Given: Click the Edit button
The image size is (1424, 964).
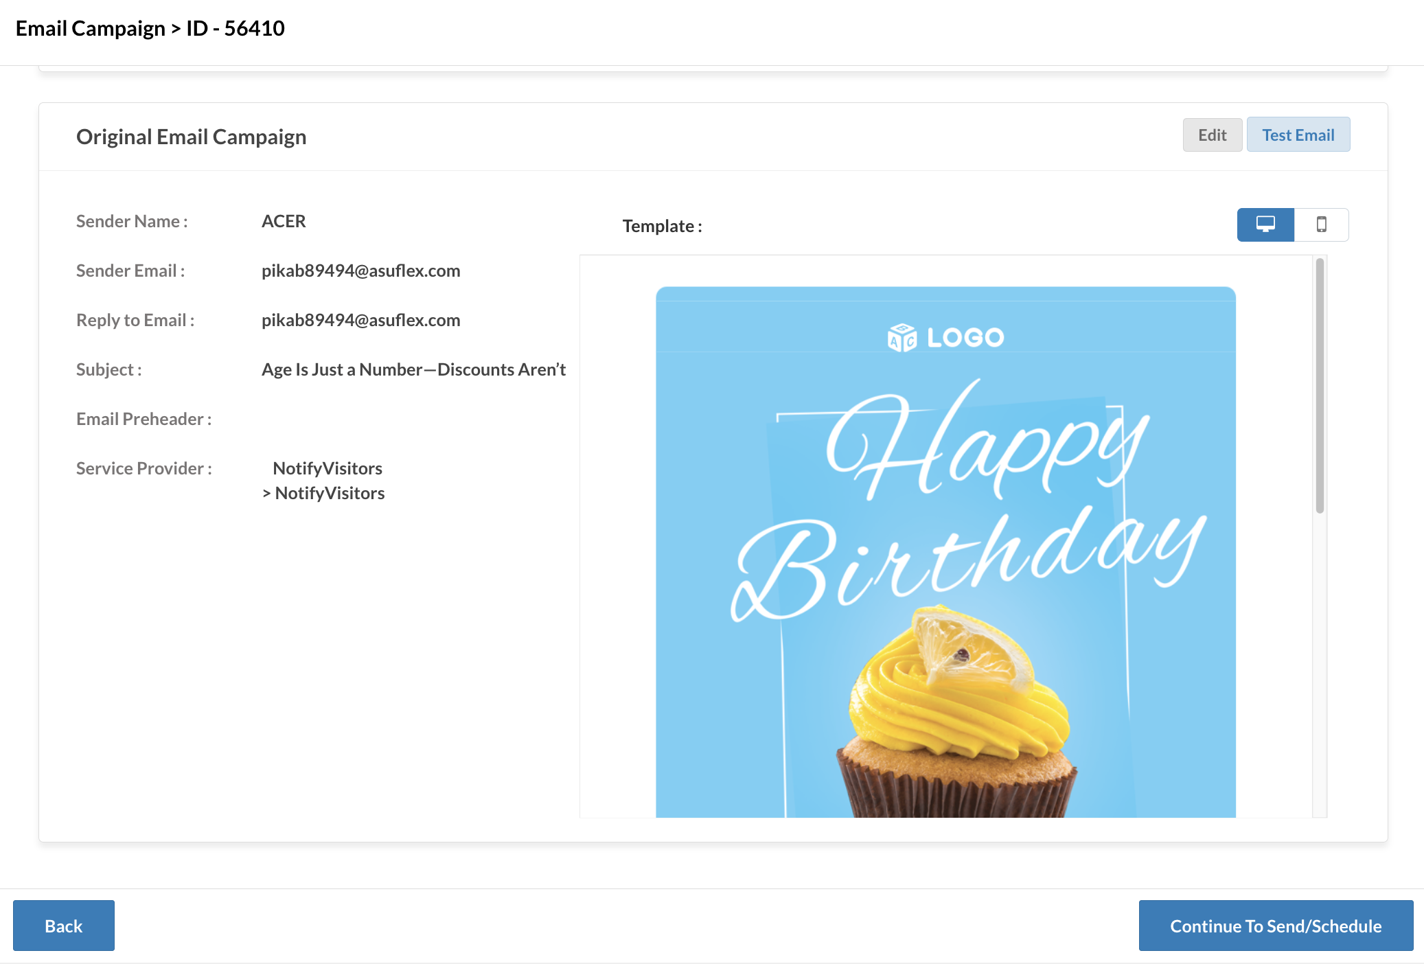Looking at the screenshot, I should pyautogui.click(x=1212, y=135).
